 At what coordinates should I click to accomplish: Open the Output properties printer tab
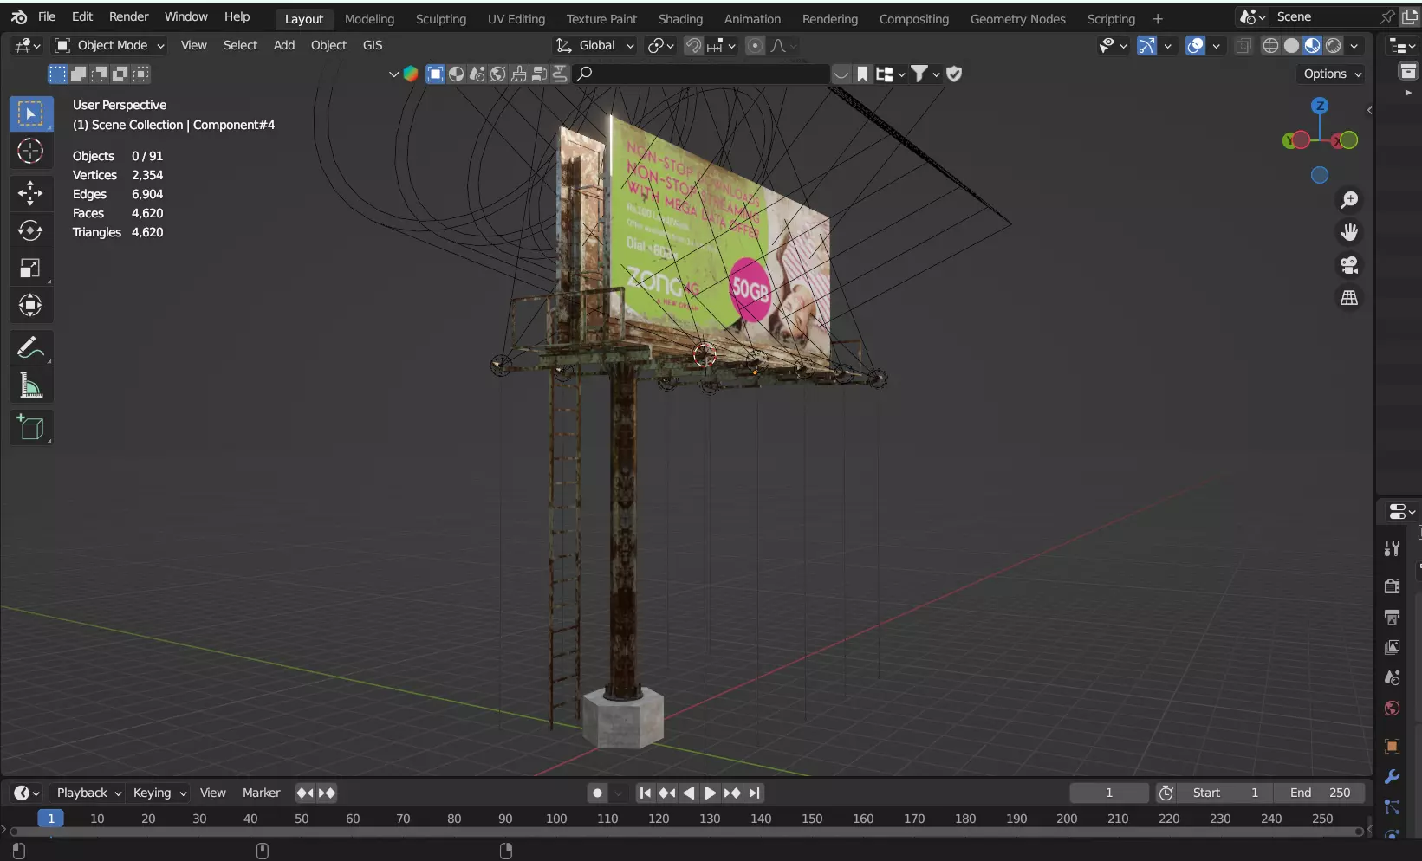tap(1392, 617)
